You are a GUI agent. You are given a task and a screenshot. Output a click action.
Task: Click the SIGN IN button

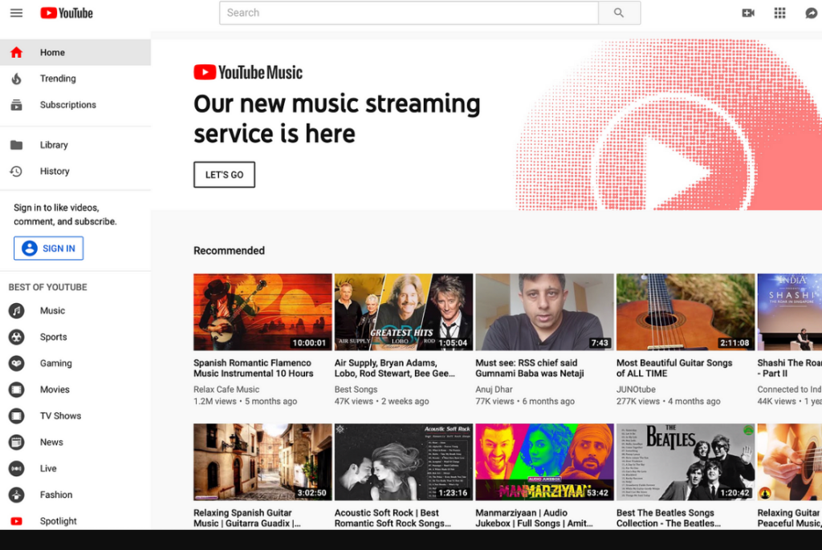(48, 249)
